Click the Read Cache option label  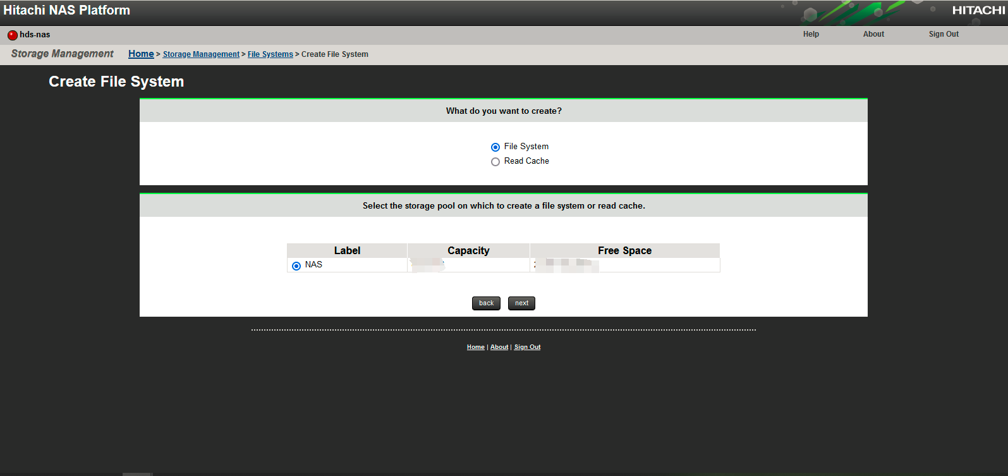[x=526, y=161]
